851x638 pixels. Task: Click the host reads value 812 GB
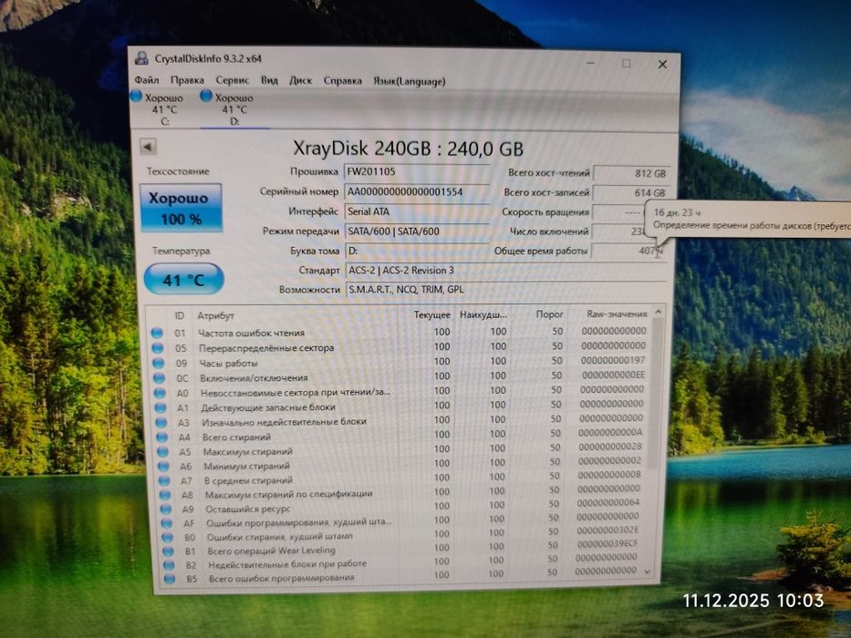(x=630, y=173)
